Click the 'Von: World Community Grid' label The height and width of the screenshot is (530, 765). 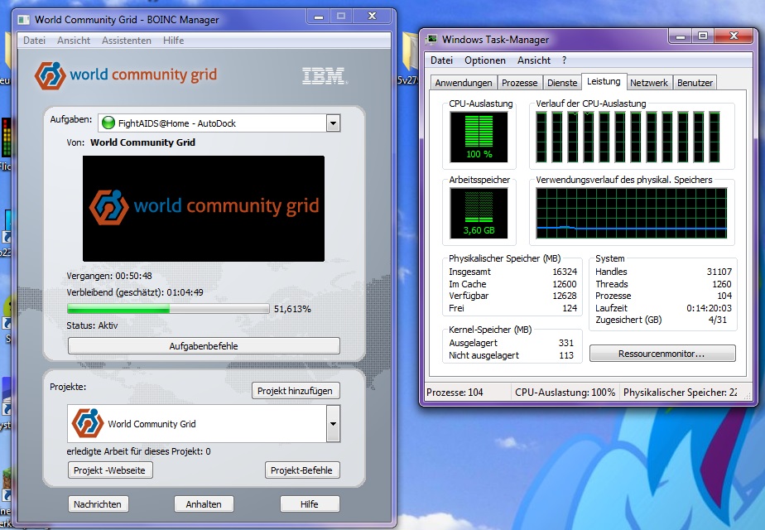click(x=131, y=142)
